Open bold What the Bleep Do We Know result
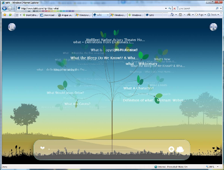The image size is (224, 170). pyautogui.click(x=104, y=58)
